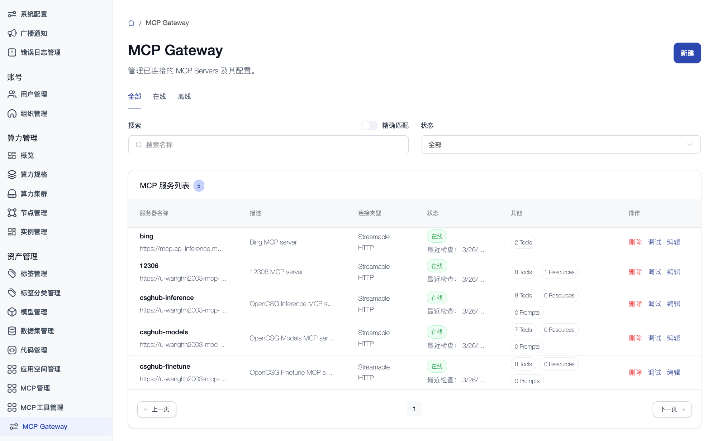Switch to the 在线 tab

pos(159,97)
